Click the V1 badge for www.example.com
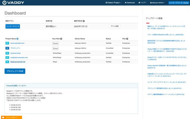The width and height of the screenshot is (190, 119). [7, 43]
